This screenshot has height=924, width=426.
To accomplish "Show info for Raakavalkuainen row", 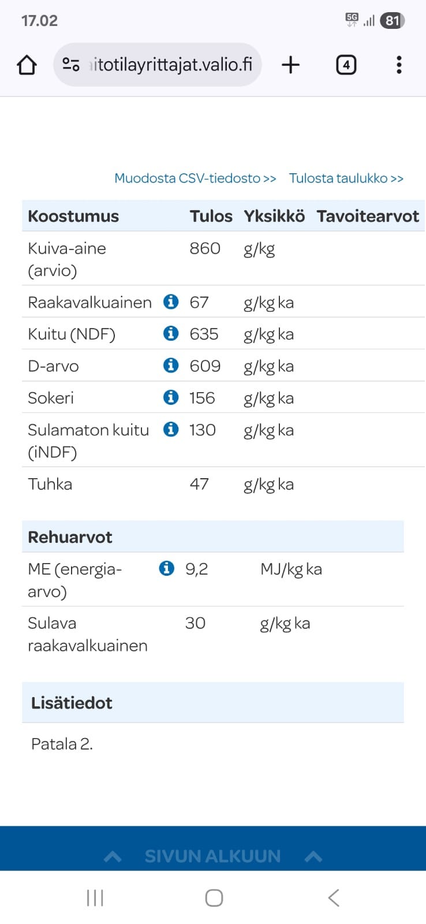I will 171,301.
